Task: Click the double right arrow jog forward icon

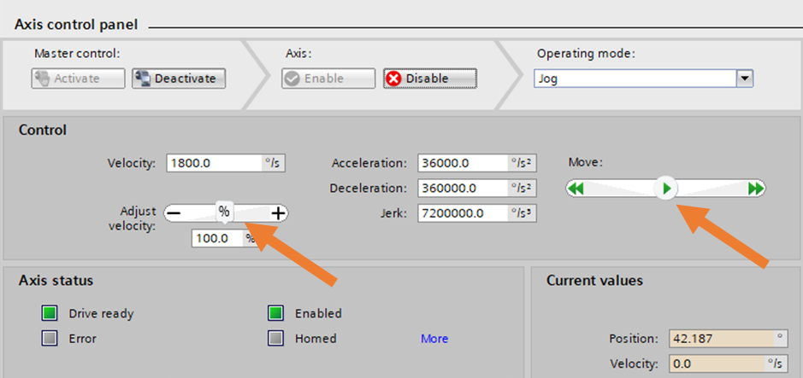Action: coord(755,189)
